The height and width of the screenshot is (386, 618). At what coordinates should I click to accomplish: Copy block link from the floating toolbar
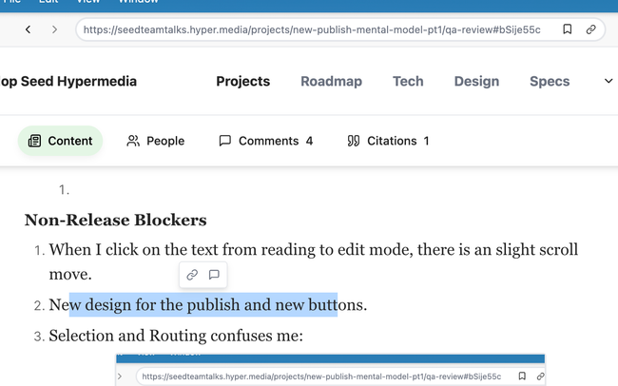click(x=192, y=275)
